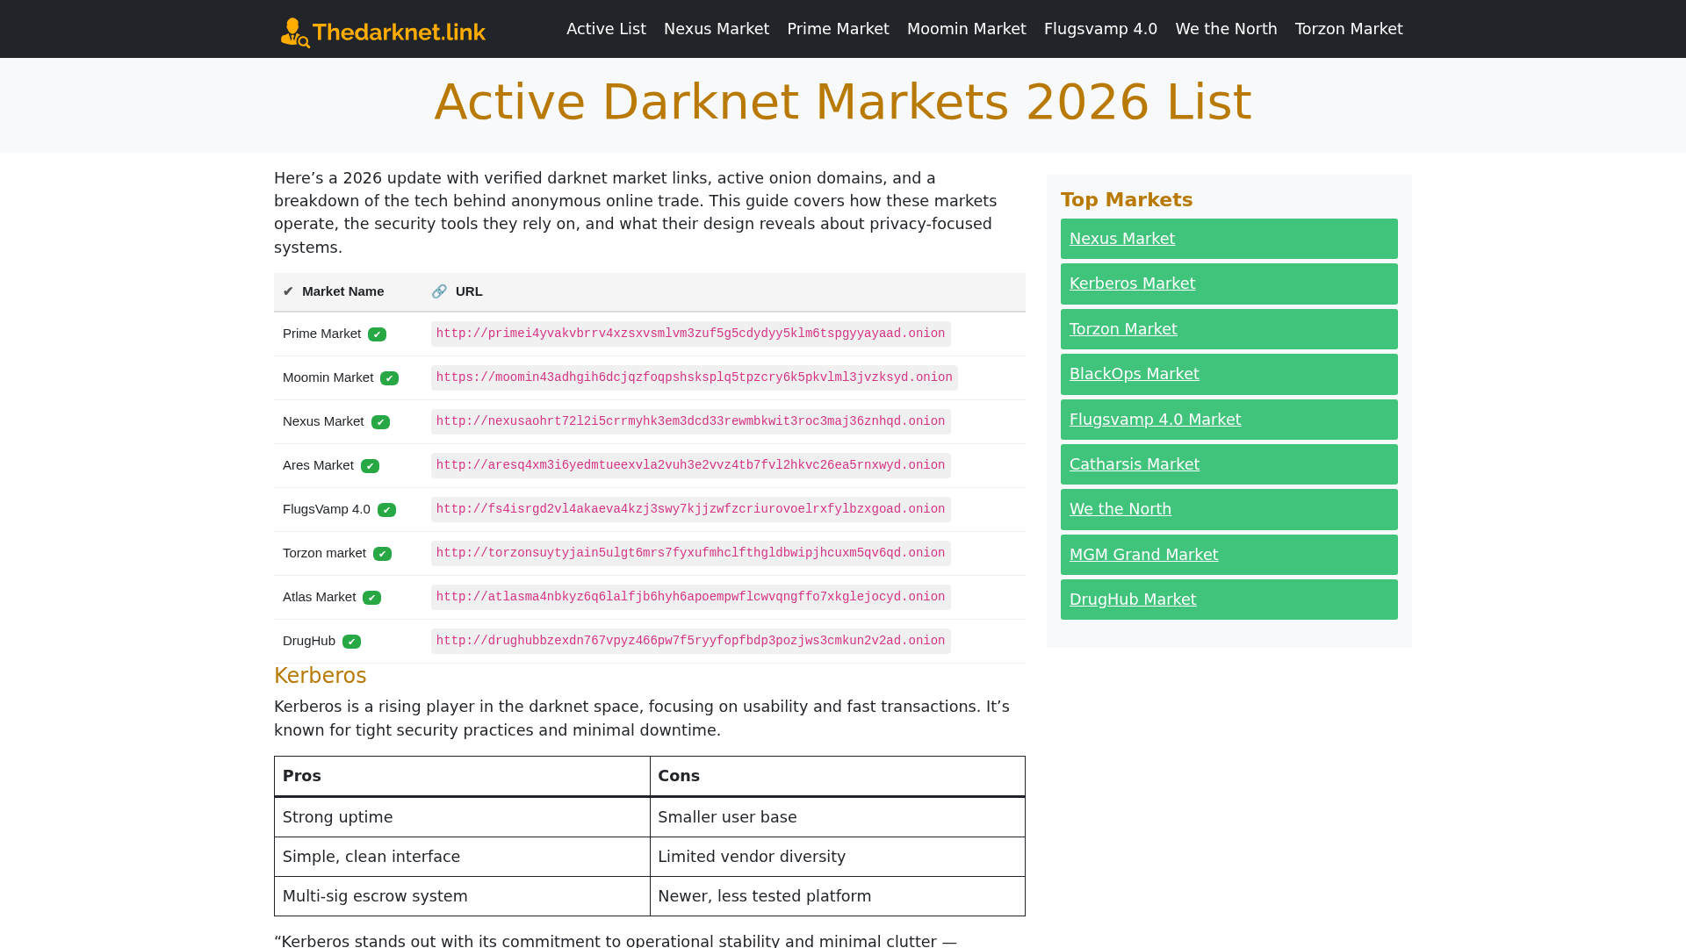Click the DrugHub row URL code box
1686x948 pixels.
pyautogui.click(x=690, y=641)
